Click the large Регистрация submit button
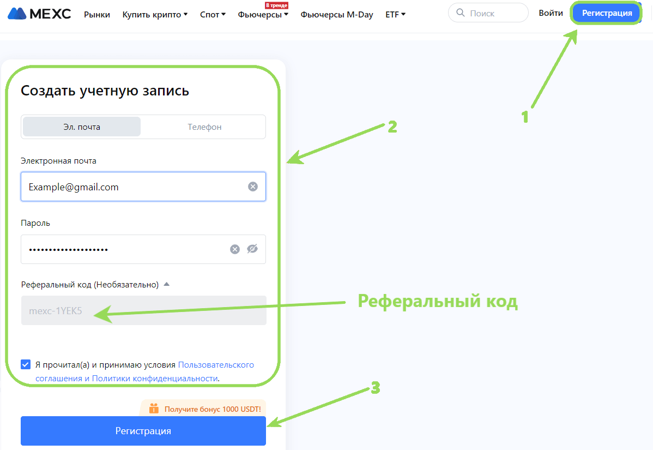Screen dimensions: 653x450 [143, 431]
